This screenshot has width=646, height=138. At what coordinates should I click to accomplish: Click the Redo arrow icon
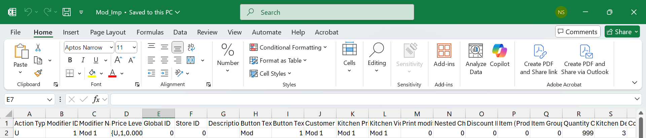pyautogui.click(x=47, y=12)
